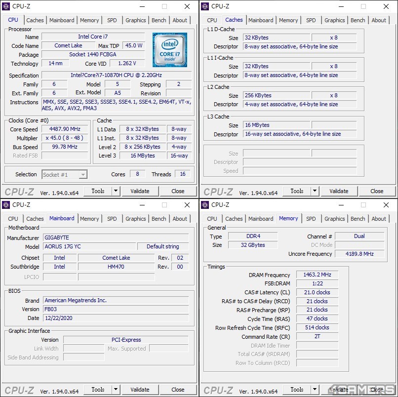Click Southbridge value HM470
This screenshot has height=397, width=398.
pyautogui.click(x=116, y=267)
